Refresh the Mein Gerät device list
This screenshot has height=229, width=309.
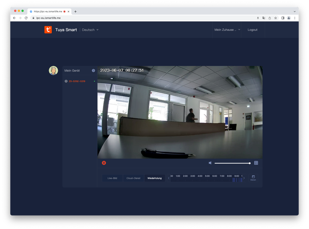pos(93,70)
